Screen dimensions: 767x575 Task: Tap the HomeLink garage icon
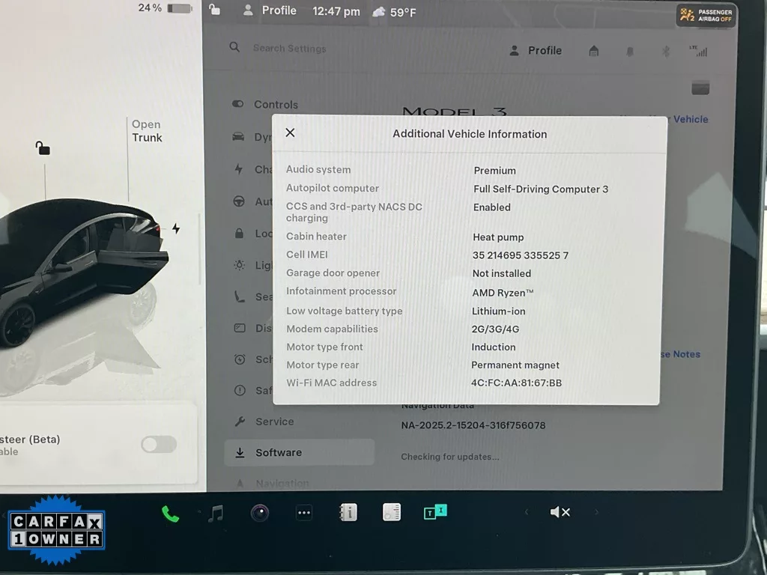(x=594, y=51)
